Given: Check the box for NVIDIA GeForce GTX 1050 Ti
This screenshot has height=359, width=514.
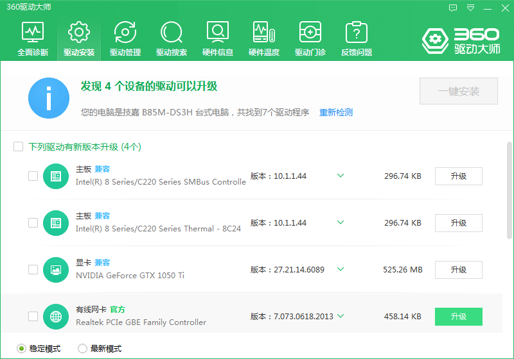Looking at the screenshot, I should coord(33,269).
